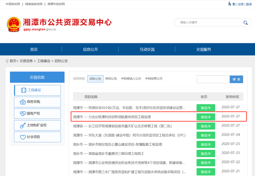Click the 政府采购 basket icon
The width and height of the screenshot is (255, 176).
(x=23, y=102)
